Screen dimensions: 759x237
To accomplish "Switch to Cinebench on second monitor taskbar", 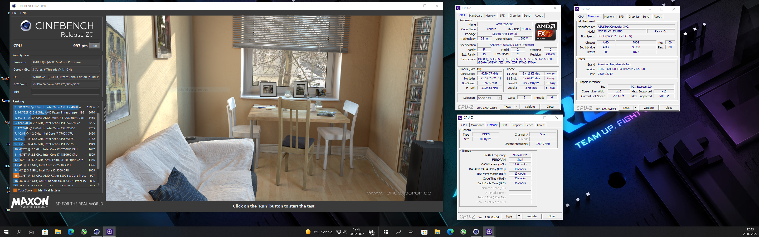I will 476,232.
